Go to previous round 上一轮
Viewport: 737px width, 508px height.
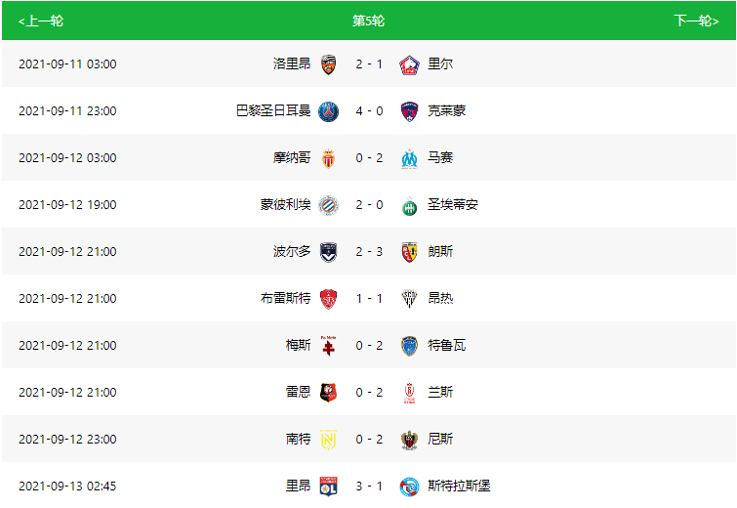click(x=41, y=21)
